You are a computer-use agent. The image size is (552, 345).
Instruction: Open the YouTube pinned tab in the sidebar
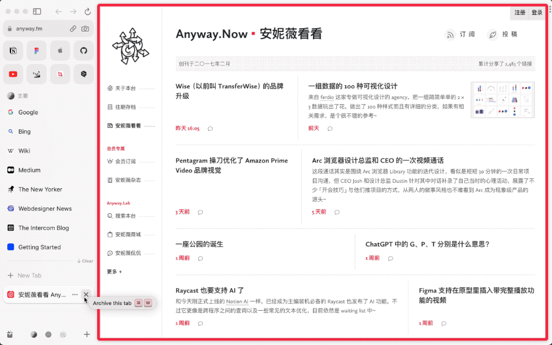coord(13,74)
